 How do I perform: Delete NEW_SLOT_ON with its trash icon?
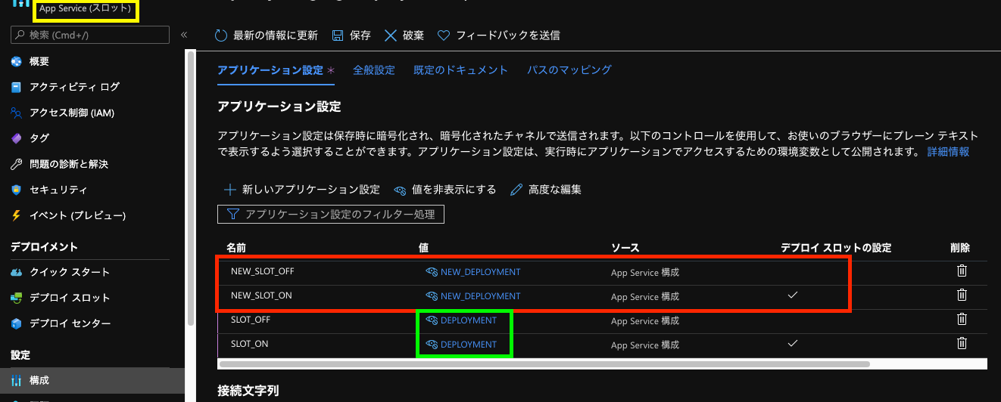click(x=962, y=295)
